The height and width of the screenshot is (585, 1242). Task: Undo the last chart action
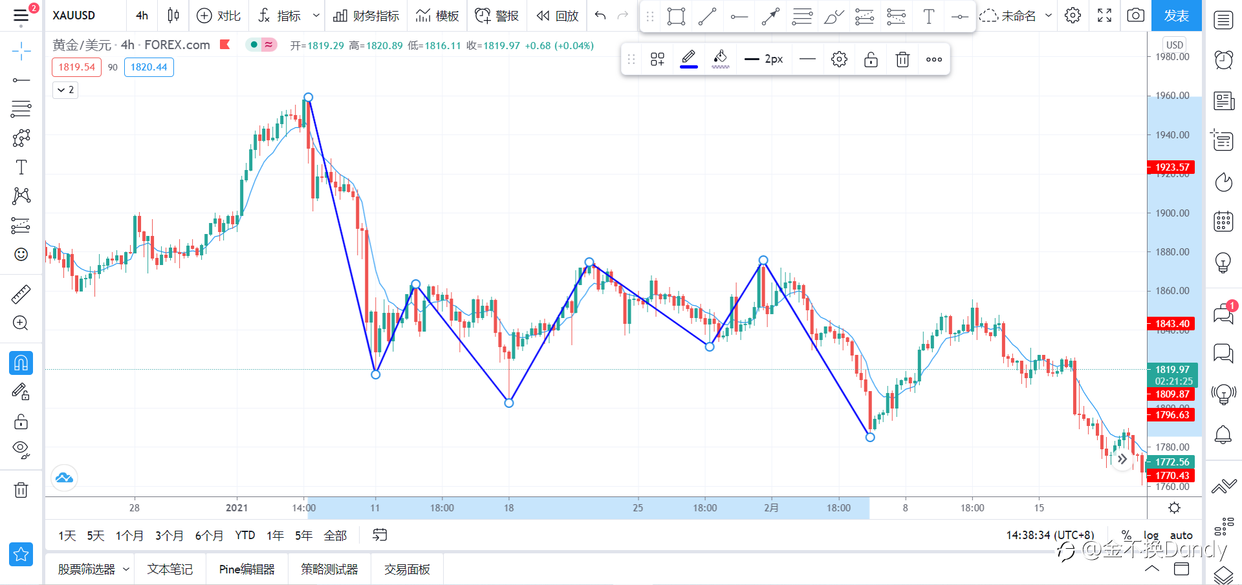point(600,16)
